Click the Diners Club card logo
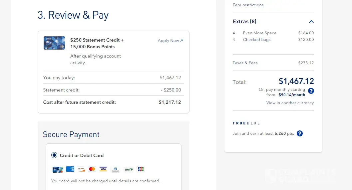The height and width of the screenshot is (190, 352). point(115,169)
